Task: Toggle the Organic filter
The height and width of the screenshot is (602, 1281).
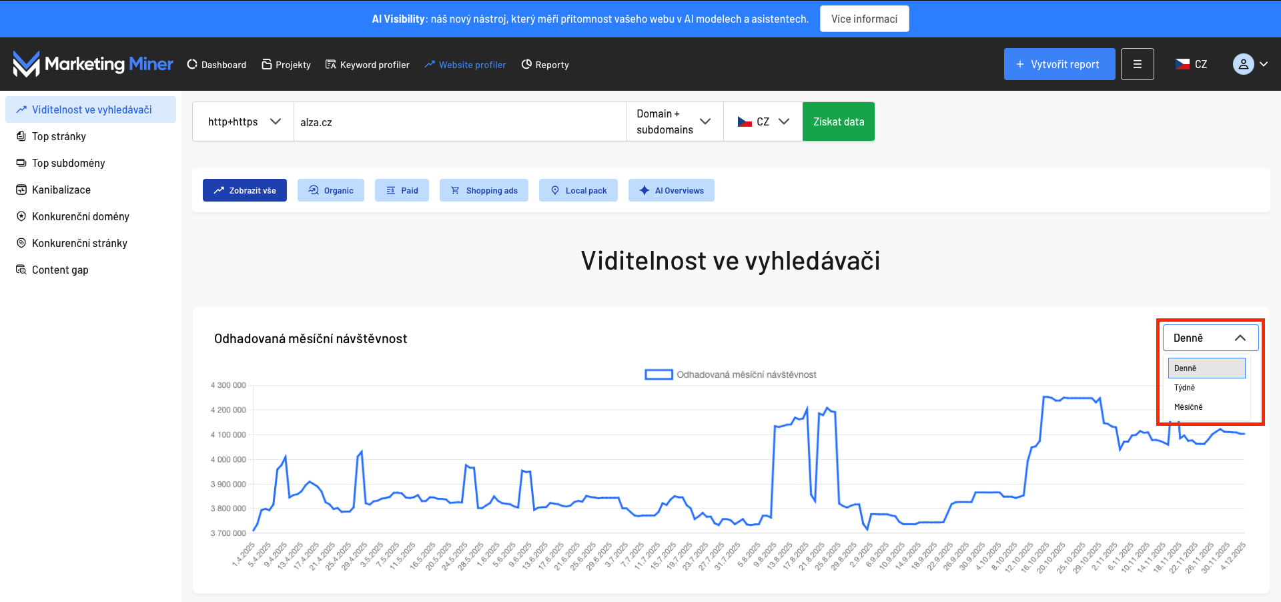Action: (331, 190)
